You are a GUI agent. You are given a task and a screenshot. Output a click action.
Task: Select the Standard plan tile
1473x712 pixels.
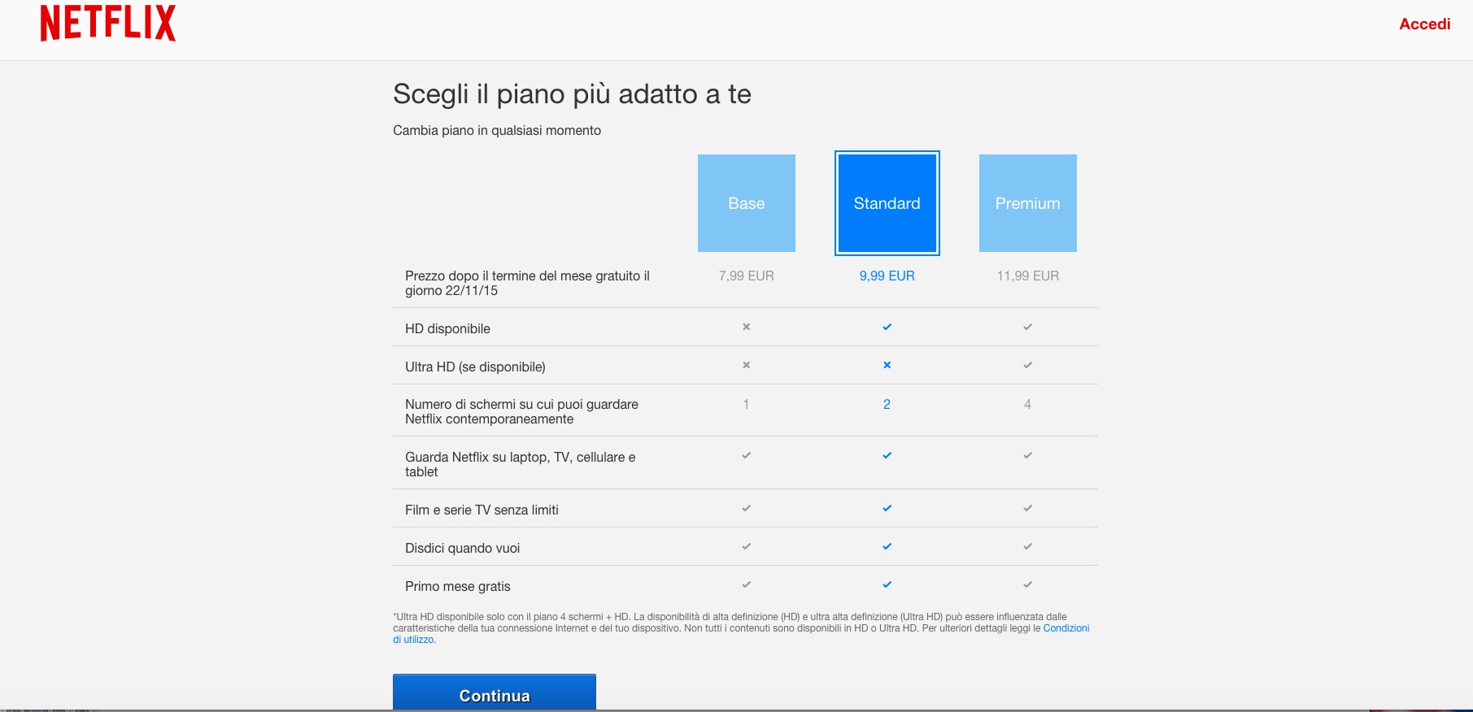pyautogui.click(x=887, y=203)
